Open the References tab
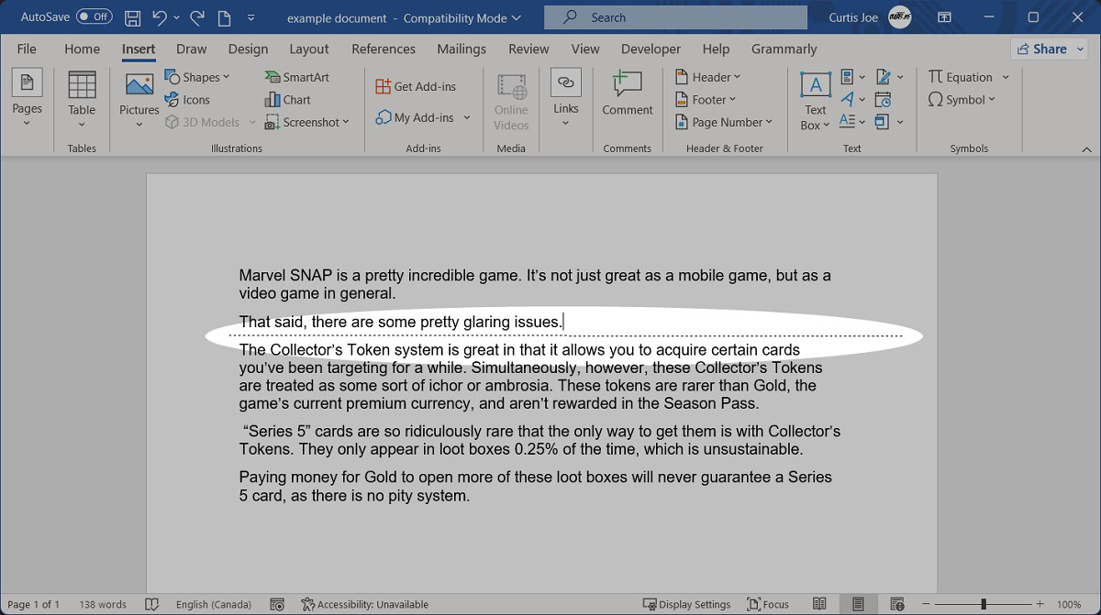Image resolution: width=1101 pixels, height=615 pixels. coord(384,49)
